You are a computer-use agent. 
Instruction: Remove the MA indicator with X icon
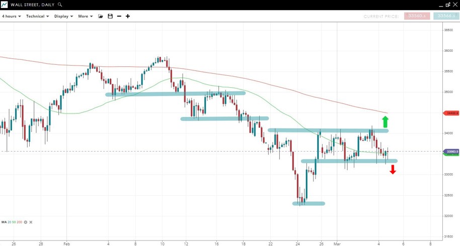[x=31, y=222]
